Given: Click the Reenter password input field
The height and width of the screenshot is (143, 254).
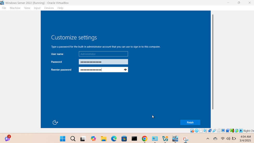Looking at the screenshot, I should [103, 70].
